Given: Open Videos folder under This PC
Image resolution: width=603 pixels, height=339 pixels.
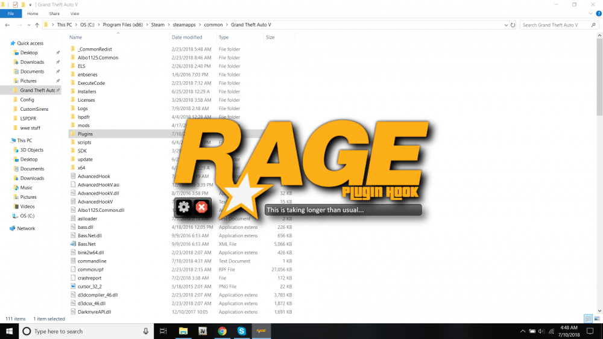Looking at the screenshot, I should tap(27, 207).
